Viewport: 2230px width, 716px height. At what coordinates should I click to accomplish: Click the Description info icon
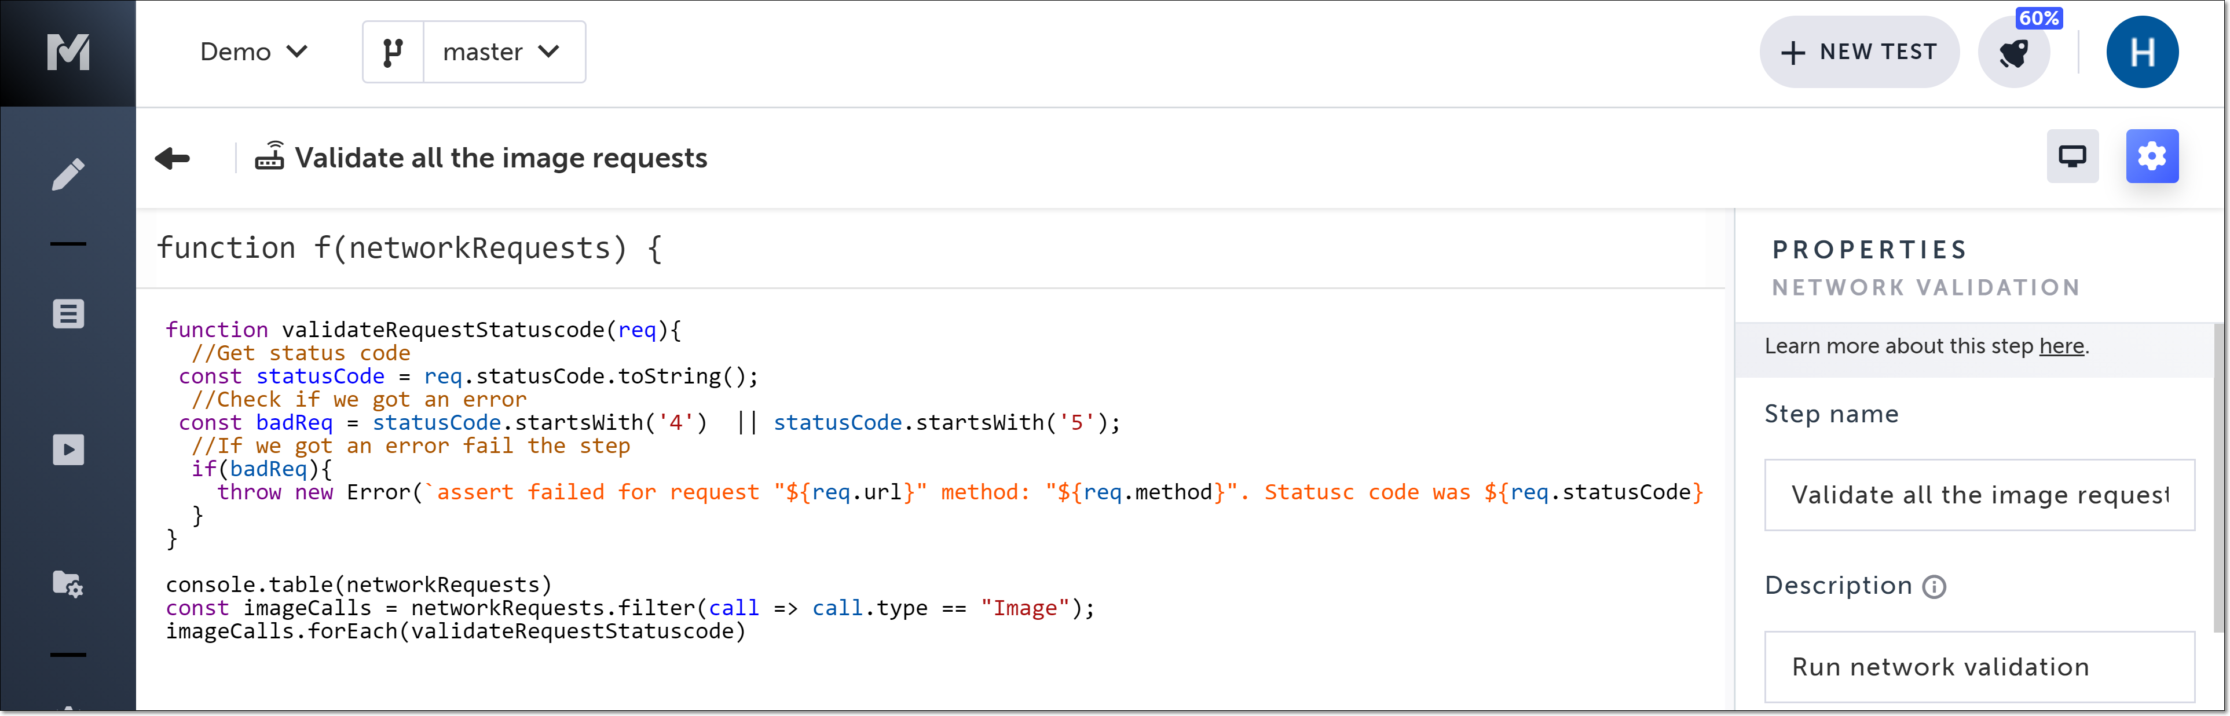[x=1934, y=587]
